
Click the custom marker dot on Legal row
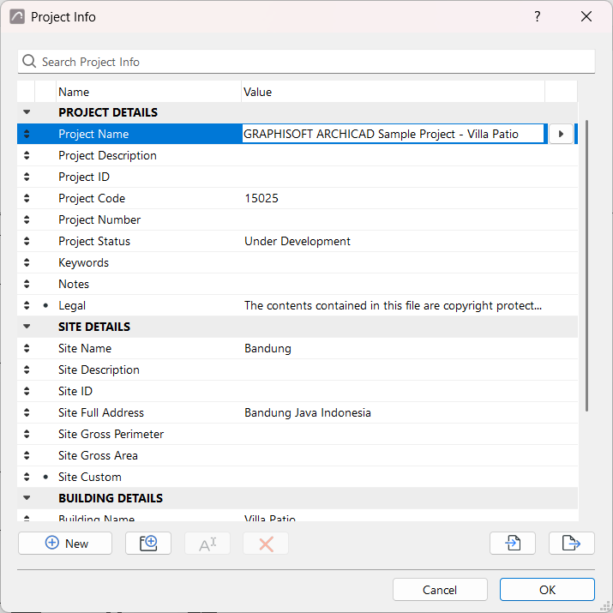coord(45,305)
